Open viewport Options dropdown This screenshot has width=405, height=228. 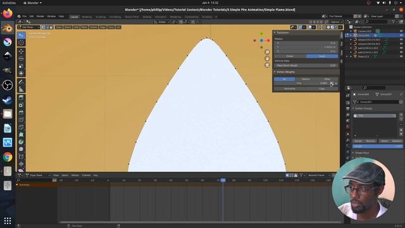[336, 22]
